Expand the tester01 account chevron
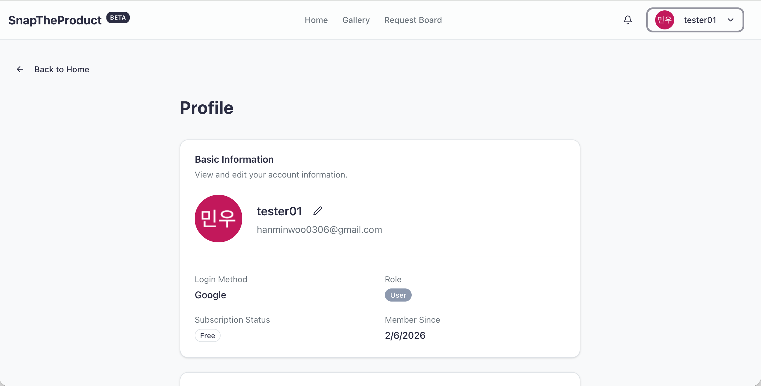Image resolution: width=761 pixels, height=386 pixels. tap(731, 20)
